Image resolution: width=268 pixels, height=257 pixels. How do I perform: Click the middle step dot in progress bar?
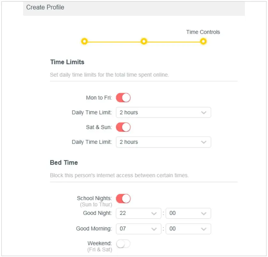click(144, 41)
